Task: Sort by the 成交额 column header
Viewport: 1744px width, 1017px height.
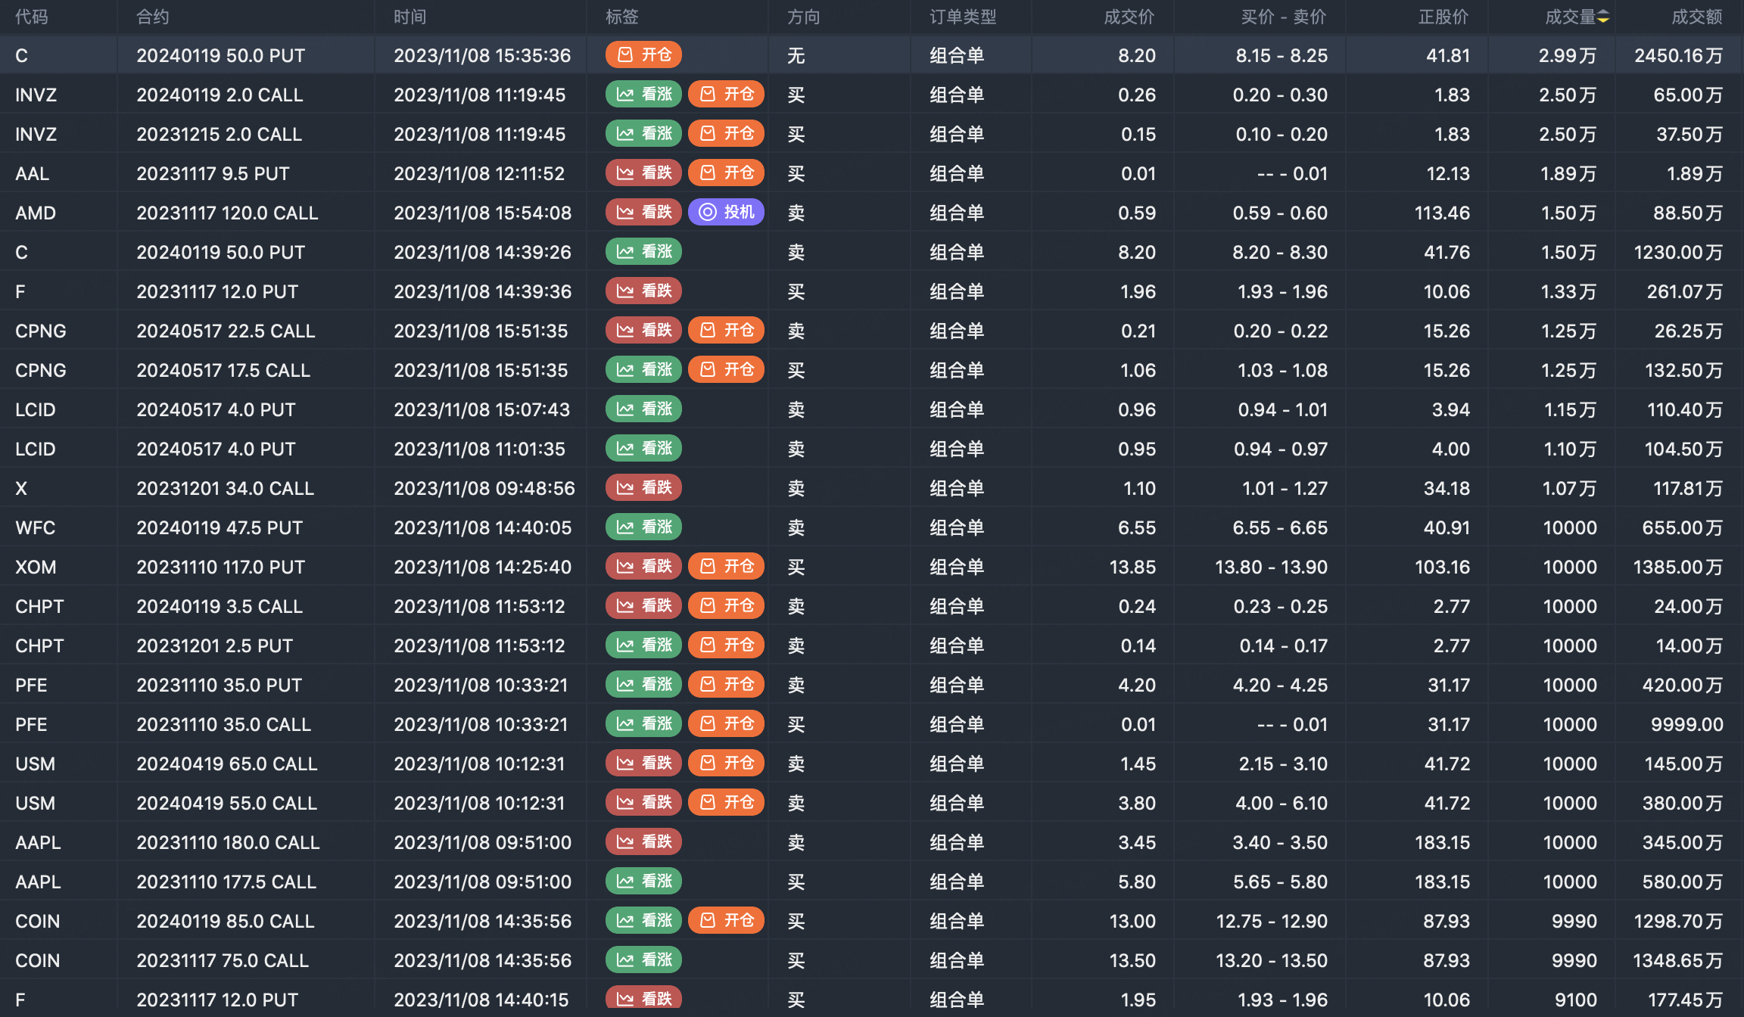Action: coord(1696,17)
